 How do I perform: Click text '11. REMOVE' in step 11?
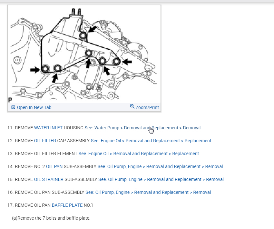20,128
